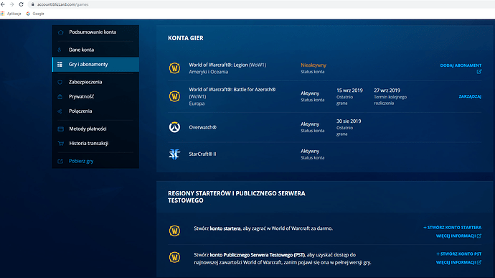495x278 pixels.
Task: Click the shopping cart icon for Historia transakcji
Action: point(60,143)
